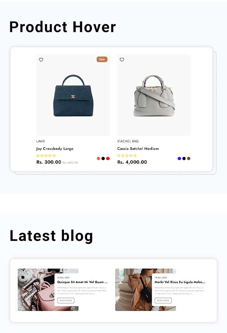Open Joy Crossbody Large product title

[x=55, y=149]
